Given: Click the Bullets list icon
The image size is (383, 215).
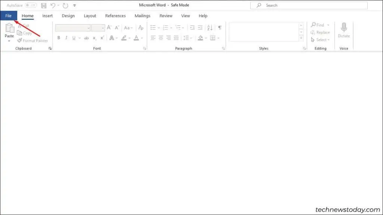Looking at the screenshot, I should (x=153, y=28).
